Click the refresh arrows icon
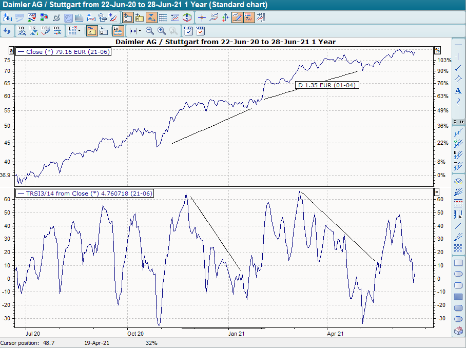Screen dimensions: 466x348 coord(7,30)
